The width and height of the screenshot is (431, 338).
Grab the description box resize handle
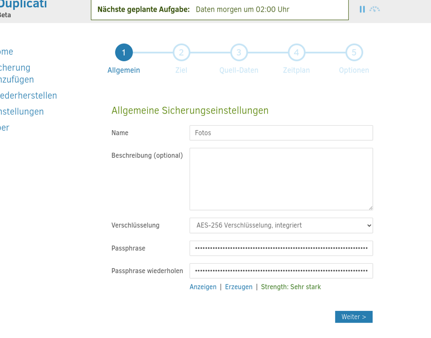(371, 208)
